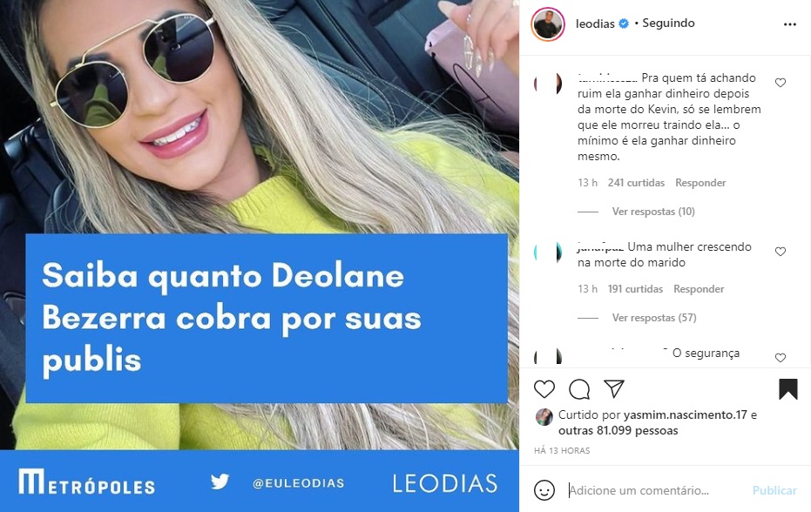Like the post with the heart icon
The width and height of the screenshot is (811, 512).
(x=544, y=389)
